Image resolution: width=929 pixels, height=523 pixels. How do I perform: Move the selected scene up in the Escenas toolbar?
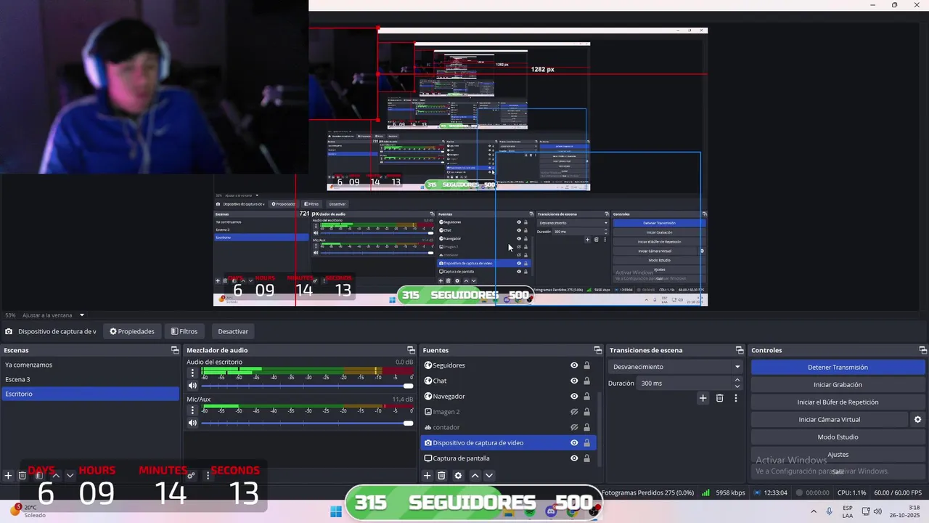pyautogui.click(x=56, y=476)
